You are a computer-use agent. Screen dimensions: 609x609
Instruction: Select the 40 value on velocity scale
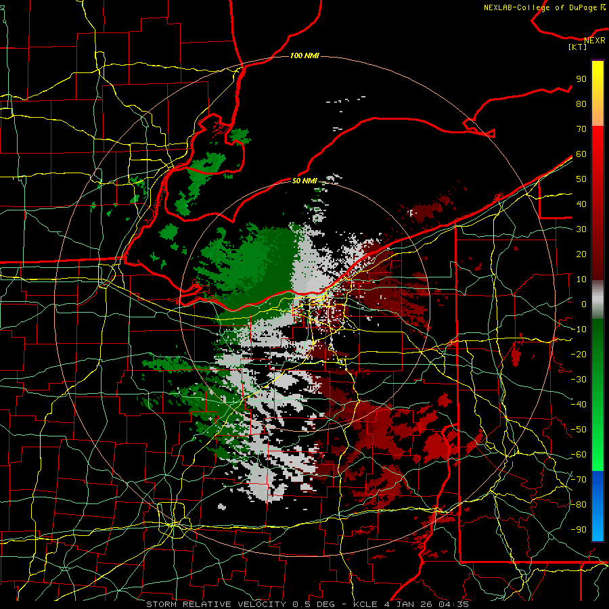581,204
